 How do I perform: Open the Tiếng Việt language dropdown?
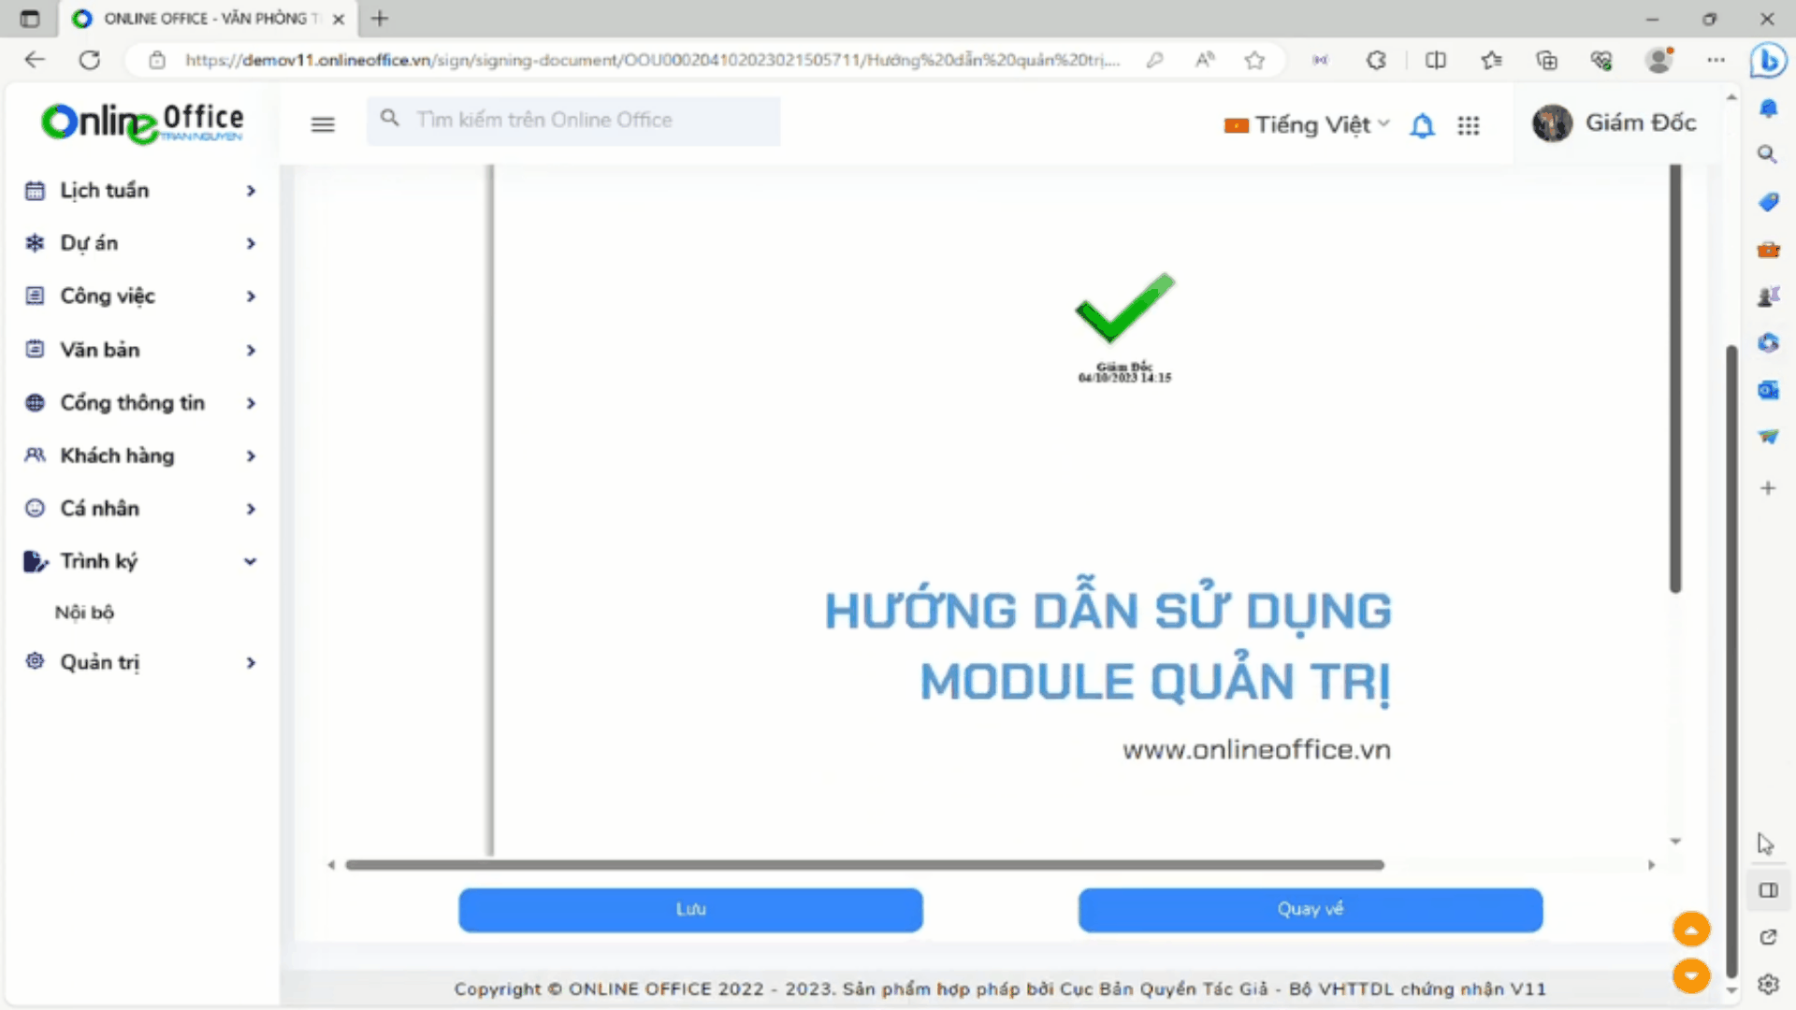coord(1307,125)
